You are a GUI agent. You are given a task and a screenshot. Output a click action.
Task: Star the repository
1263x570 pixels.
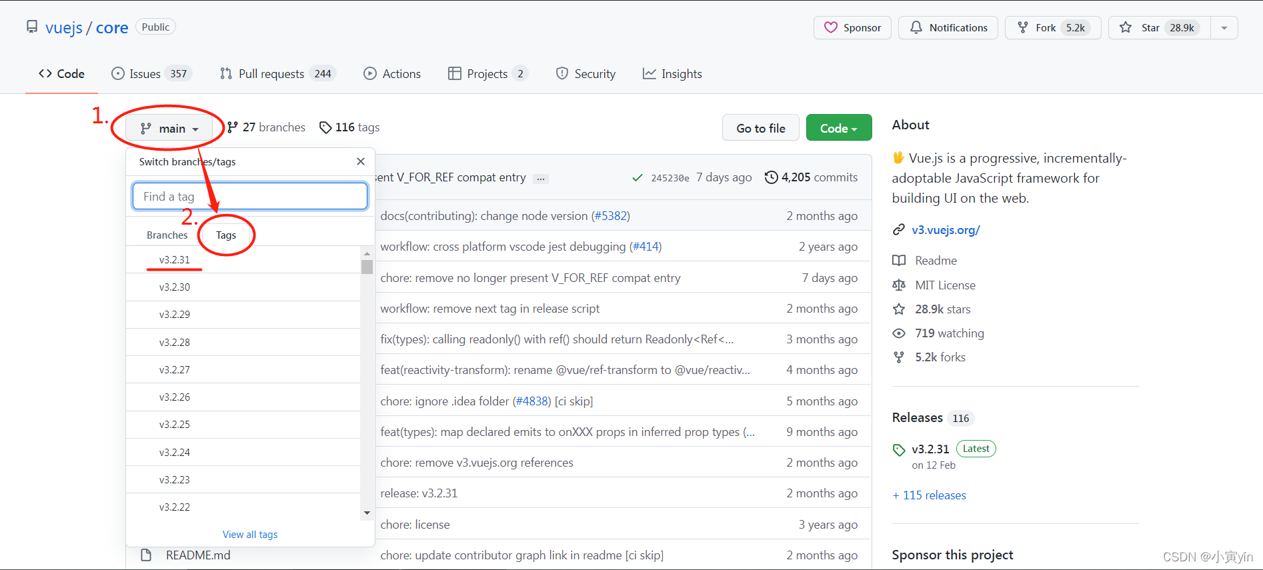point(1159,28)
